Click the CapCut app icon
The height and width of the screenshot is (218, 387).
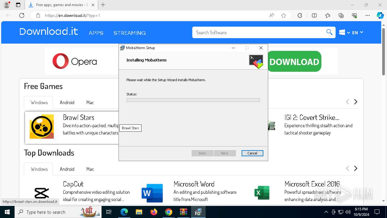click(x=42, y=193)
